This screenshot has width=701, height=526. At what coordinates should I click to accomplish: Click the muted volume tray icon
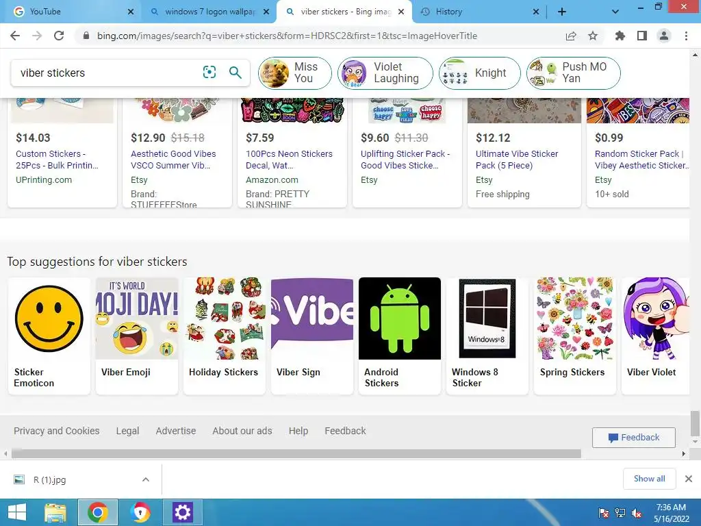click(637, 514)
